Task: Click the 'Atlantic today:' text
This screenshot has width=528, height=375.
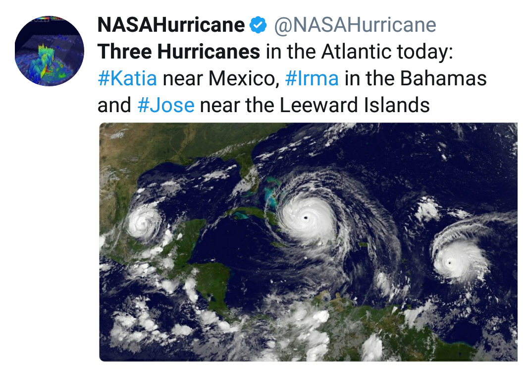Action: click(387, 52)
